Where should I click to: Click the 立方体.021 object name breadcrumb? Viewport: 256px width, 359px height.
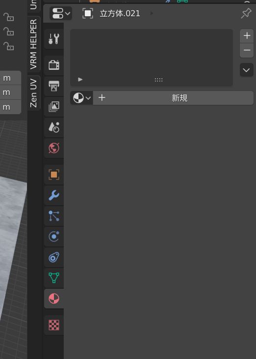[x=120, y=13]
